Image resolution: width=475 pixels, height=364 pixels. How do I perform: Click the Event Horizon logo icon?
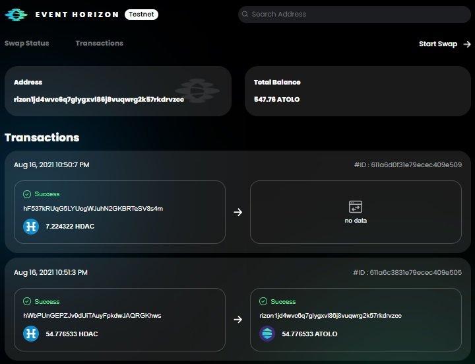pos(16,15)
